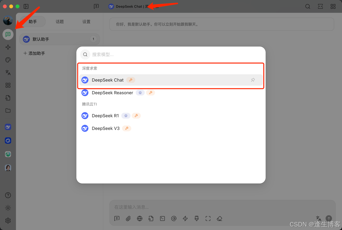Viewport: 342px width, 230px height.
Task: Choose the DeepSeek R1 model
Action: (171, 115)
